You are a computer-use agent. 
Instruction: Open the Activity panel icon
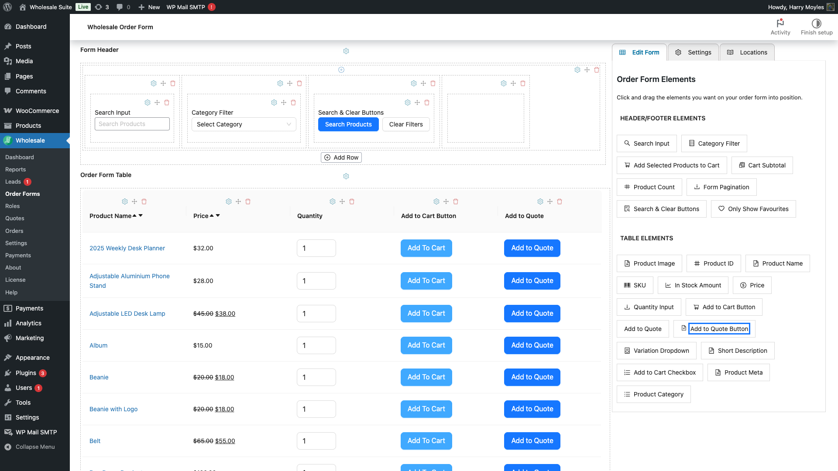click(x=780, y=24)
